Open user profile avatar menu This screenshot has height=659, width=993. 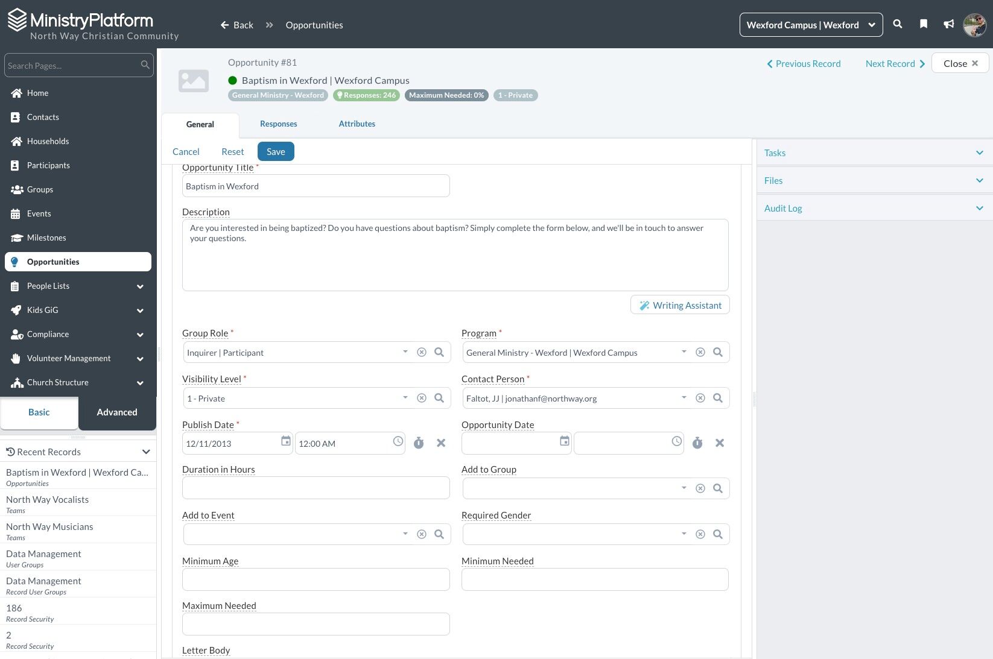pos(974,25)
